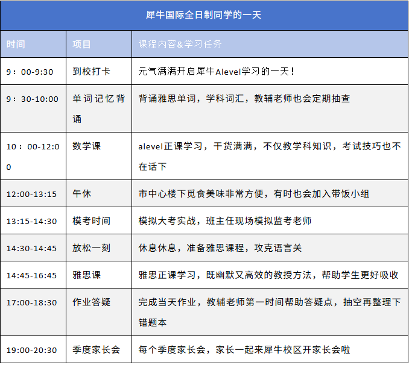409x365 pixels.
Task: Select the 14:45-16:45 time cell
Action: point(32,275)
